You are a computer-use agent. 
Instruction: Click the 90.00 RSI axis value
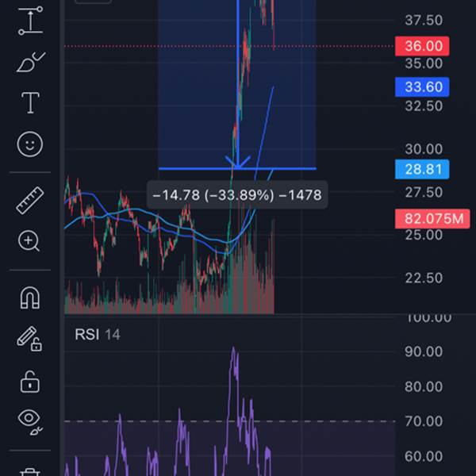(424, 351)
